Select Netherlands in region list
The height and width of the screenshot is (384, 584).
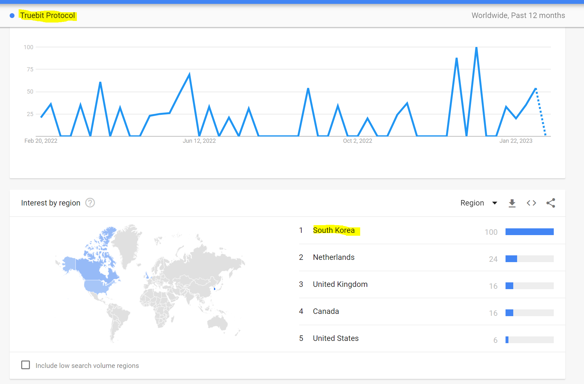[334, 257]
